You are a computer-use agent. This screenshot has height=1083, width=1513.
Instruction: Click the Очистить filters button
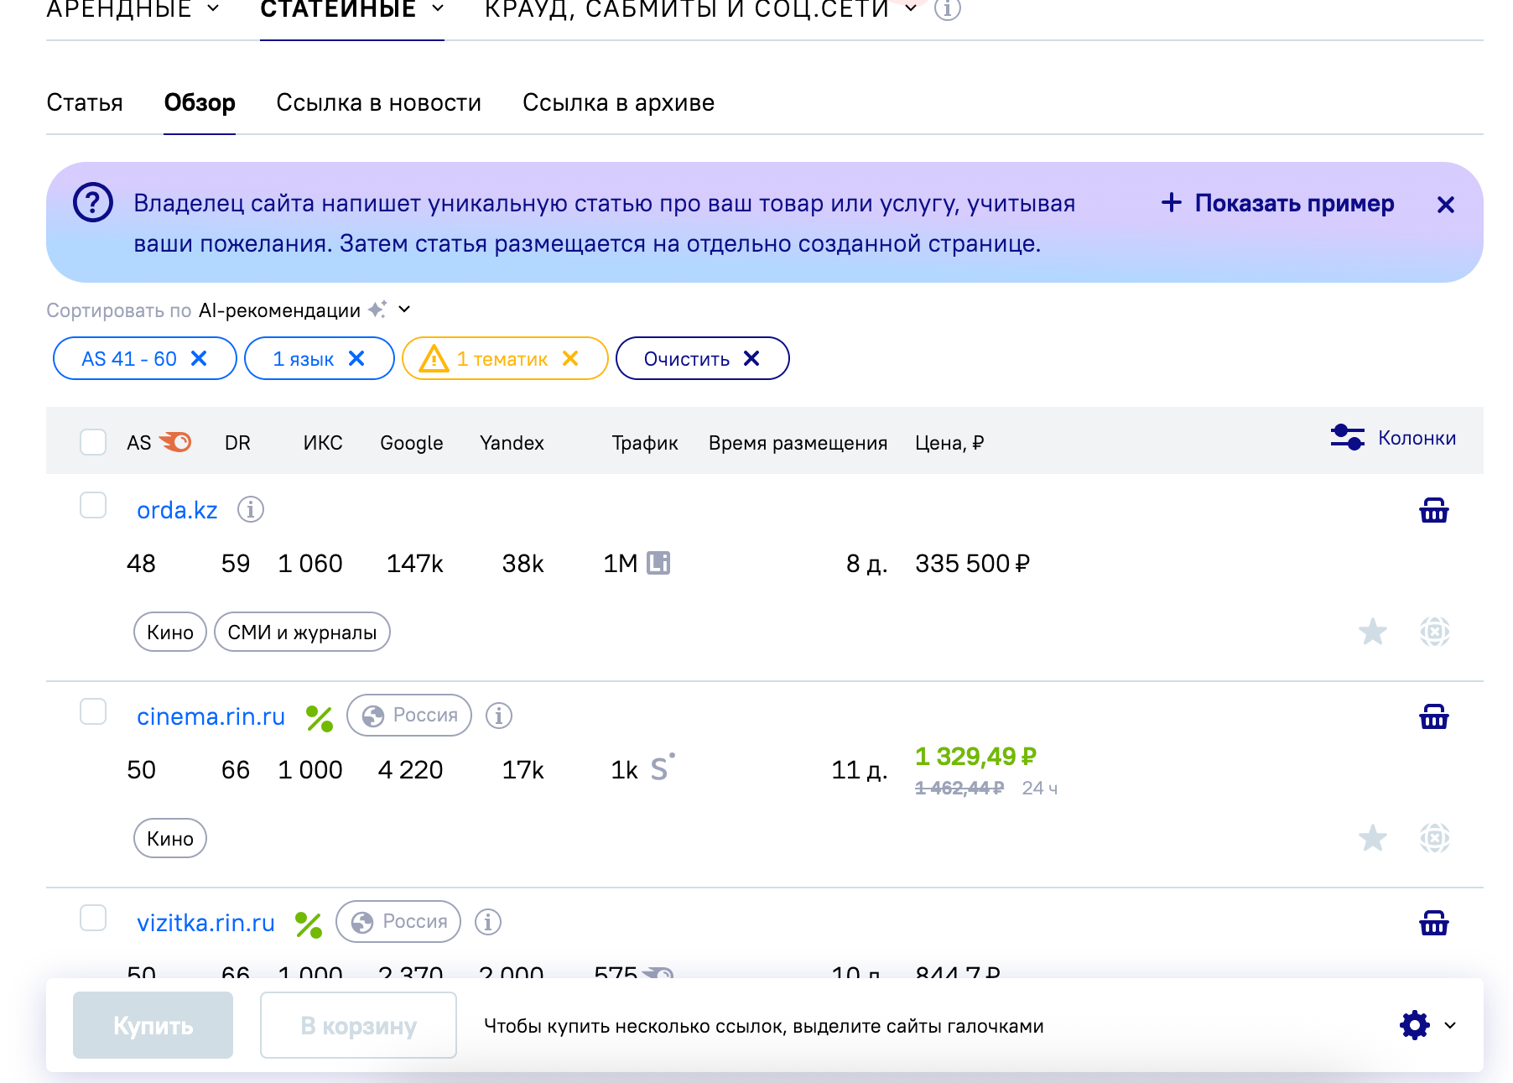pyautogui.click(x=701, y=359)
